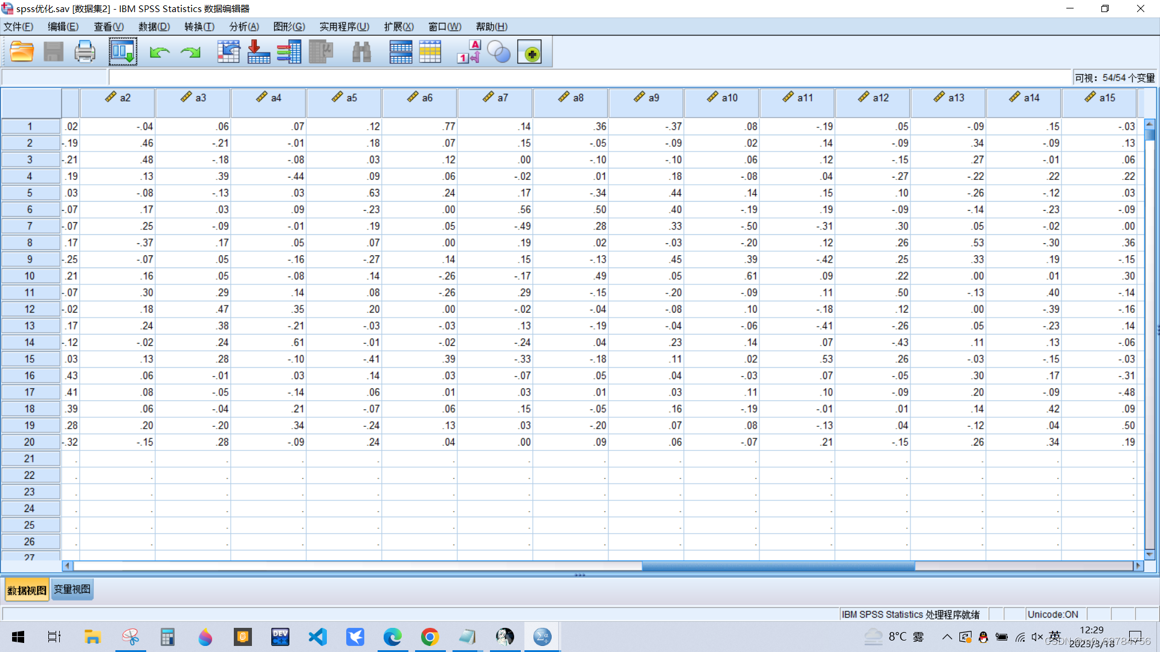
Task: Click the Print icon in toolbar
Action: 85,52
